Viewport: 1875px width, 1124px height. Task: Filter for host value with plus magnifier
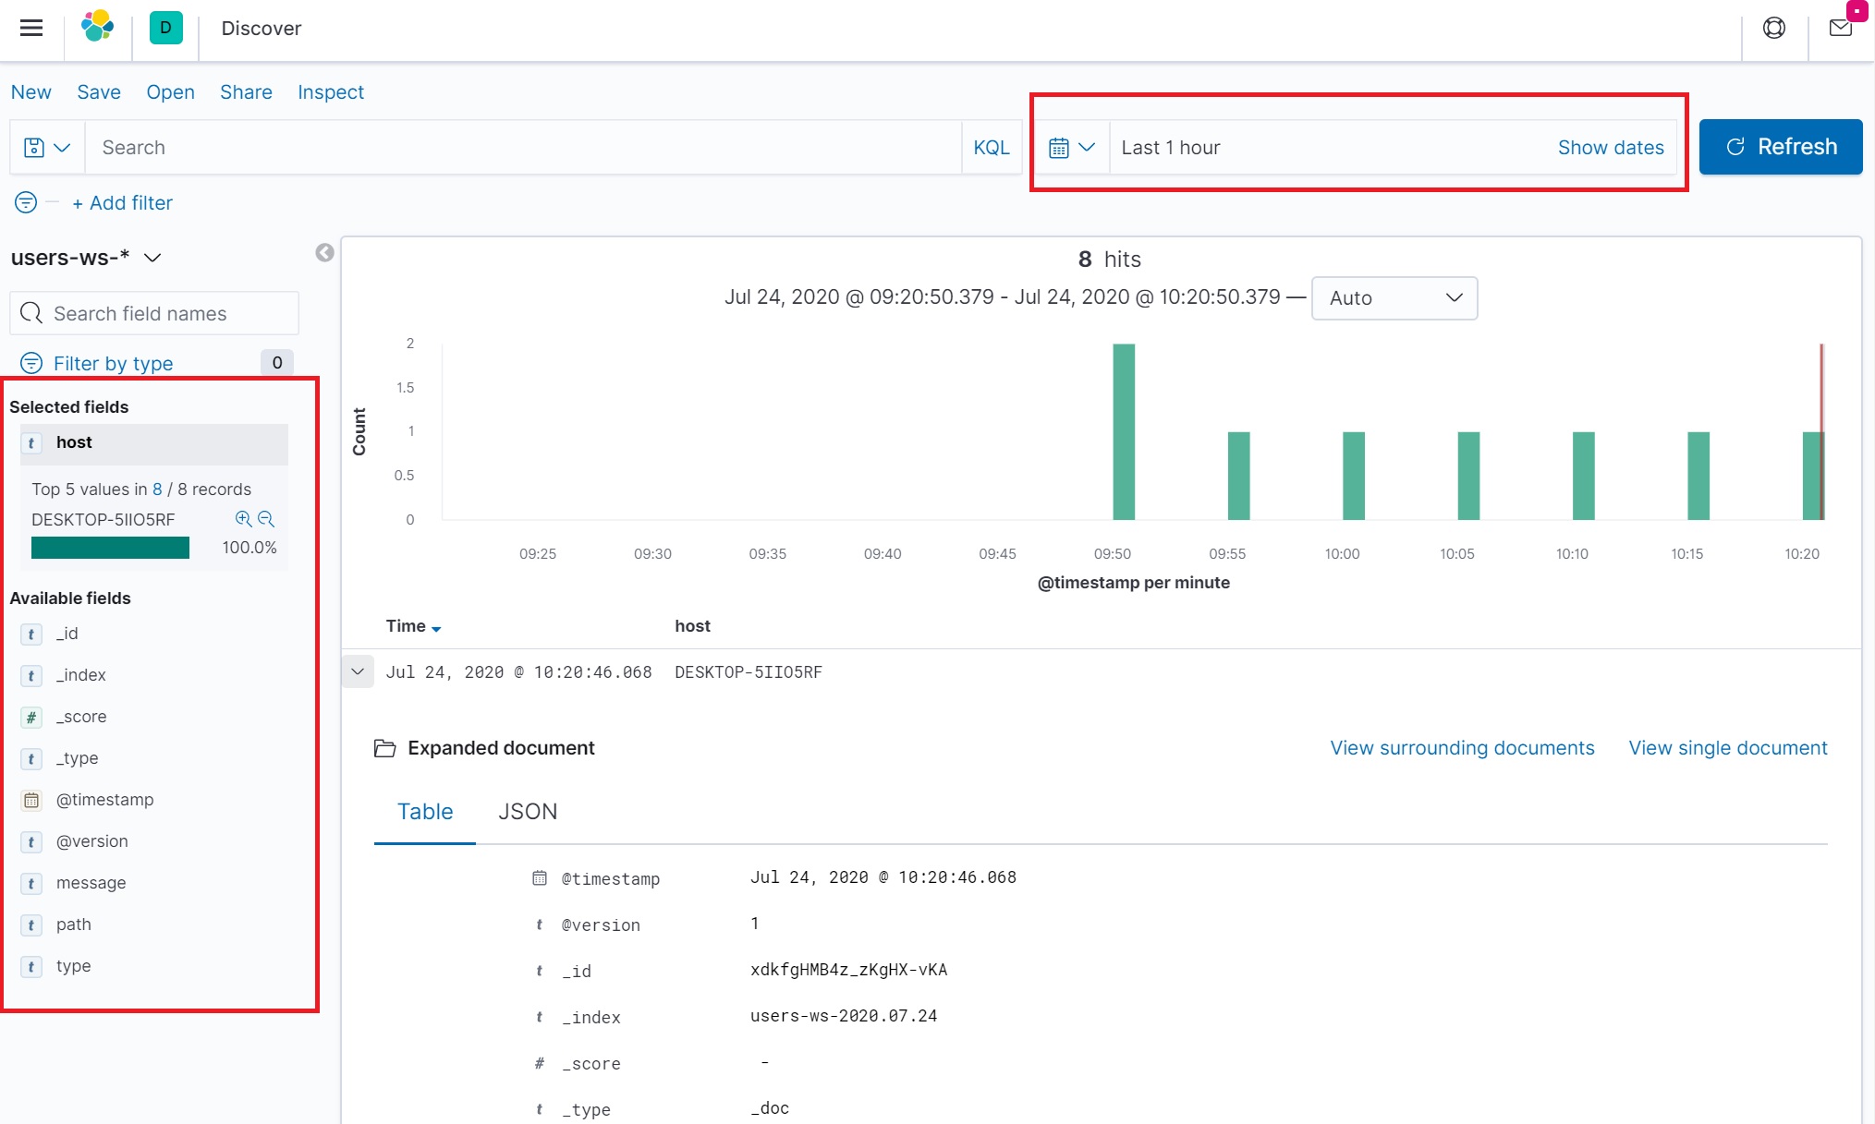pos(243,519)
